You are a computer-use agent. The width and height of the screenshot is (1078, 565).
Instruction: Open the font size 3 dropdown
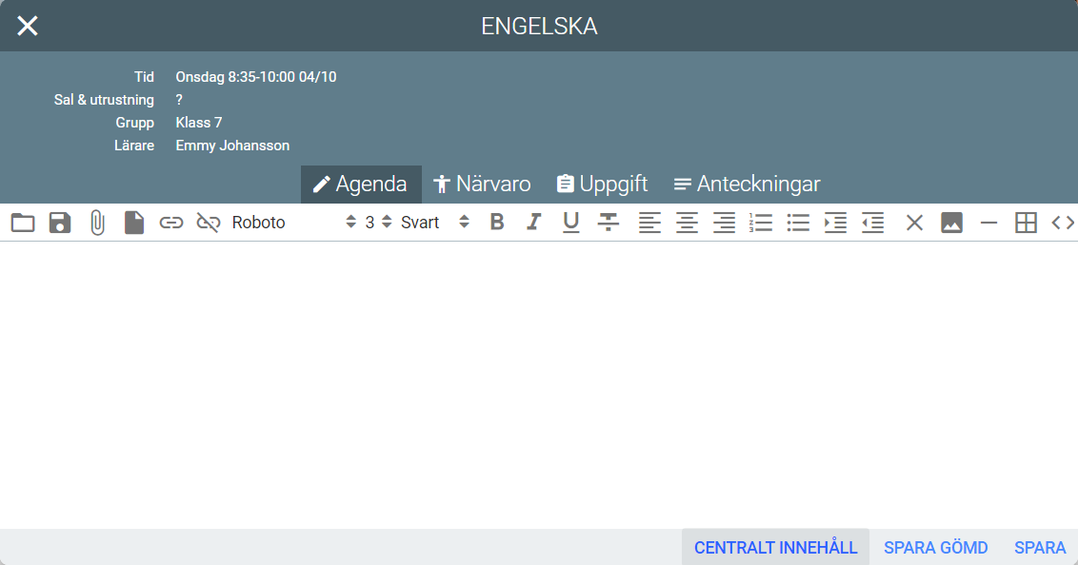[x=378, y=223]
